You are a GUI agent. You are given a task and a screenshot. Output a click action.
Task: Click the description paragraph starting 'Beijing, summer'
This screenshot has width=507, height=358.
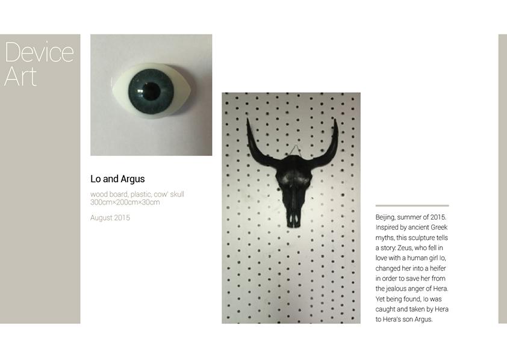click(x=412, y=268)
